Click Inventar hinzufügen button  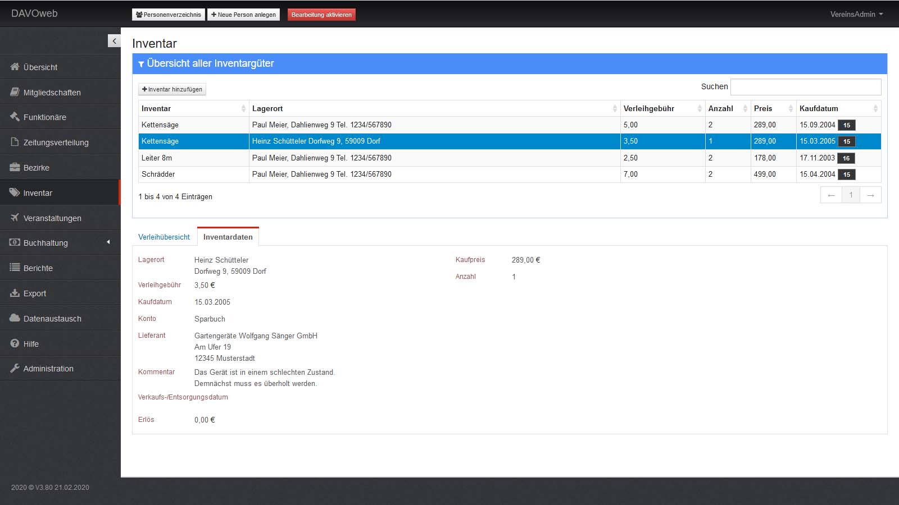[x=172, y=89]
